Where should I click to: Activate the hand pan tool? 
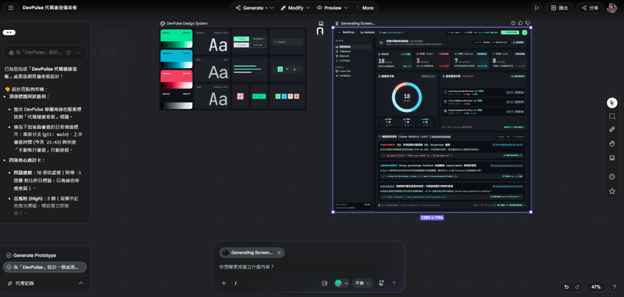(612, 144)
